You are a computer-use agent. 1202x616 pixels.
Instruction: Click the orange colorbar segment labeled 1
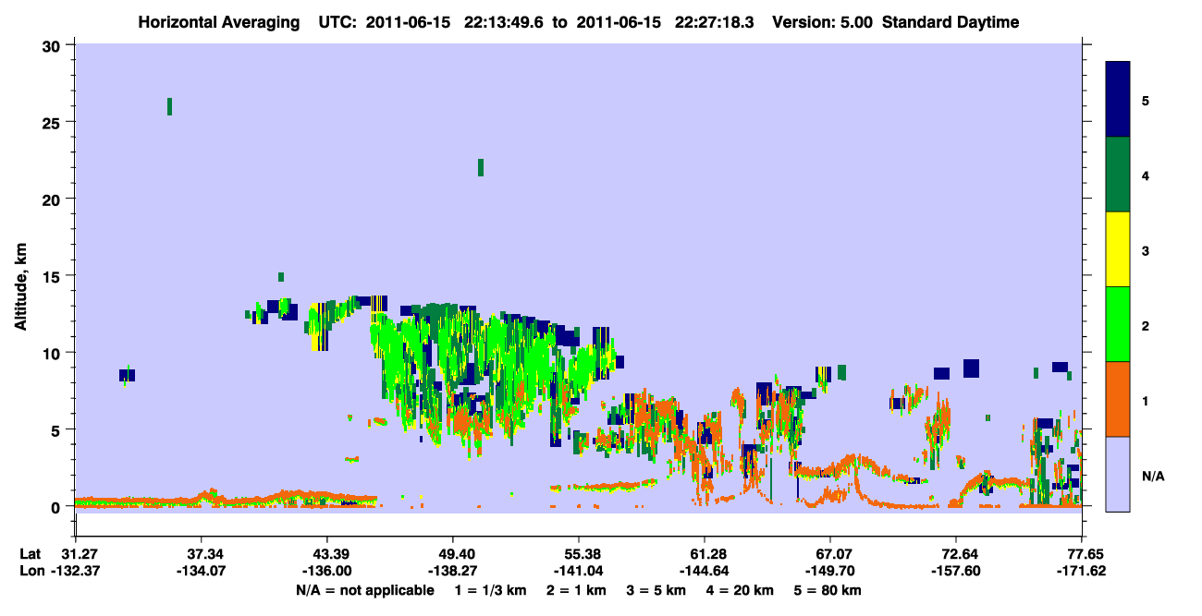pyautogui.click(x=1118, y=399)
